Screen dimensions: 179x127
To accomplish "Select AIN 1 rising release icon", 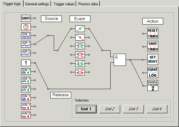I will 26,80.
